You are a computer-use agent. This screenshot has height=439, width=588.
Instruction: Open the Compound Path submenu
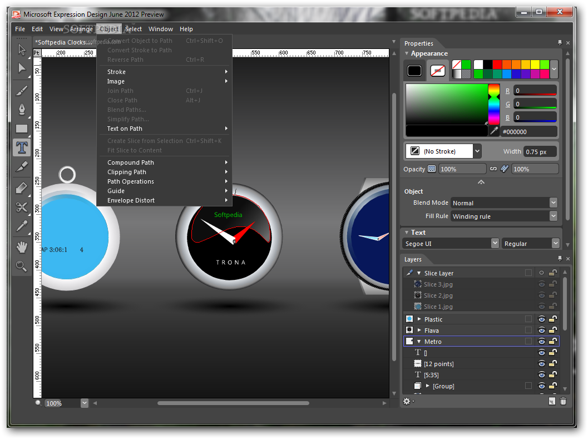pyautogui.click(x=164, y=162)
